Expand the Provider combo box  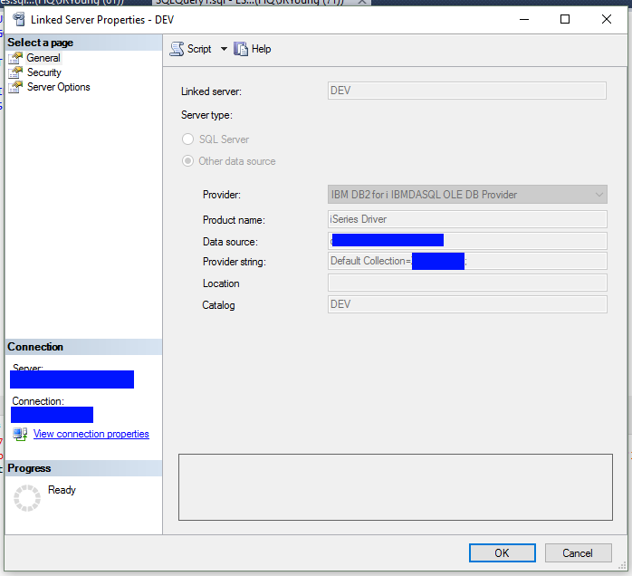598,195
